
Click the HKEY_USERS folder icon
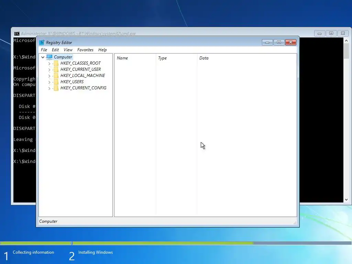tap(56, 82)
